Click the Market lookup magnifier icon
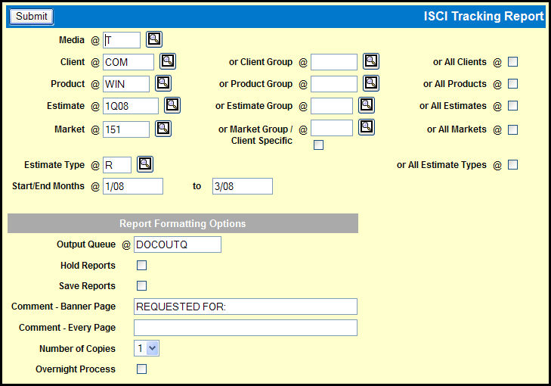Viewport: 551px width, 386px height. pos(163,128)
